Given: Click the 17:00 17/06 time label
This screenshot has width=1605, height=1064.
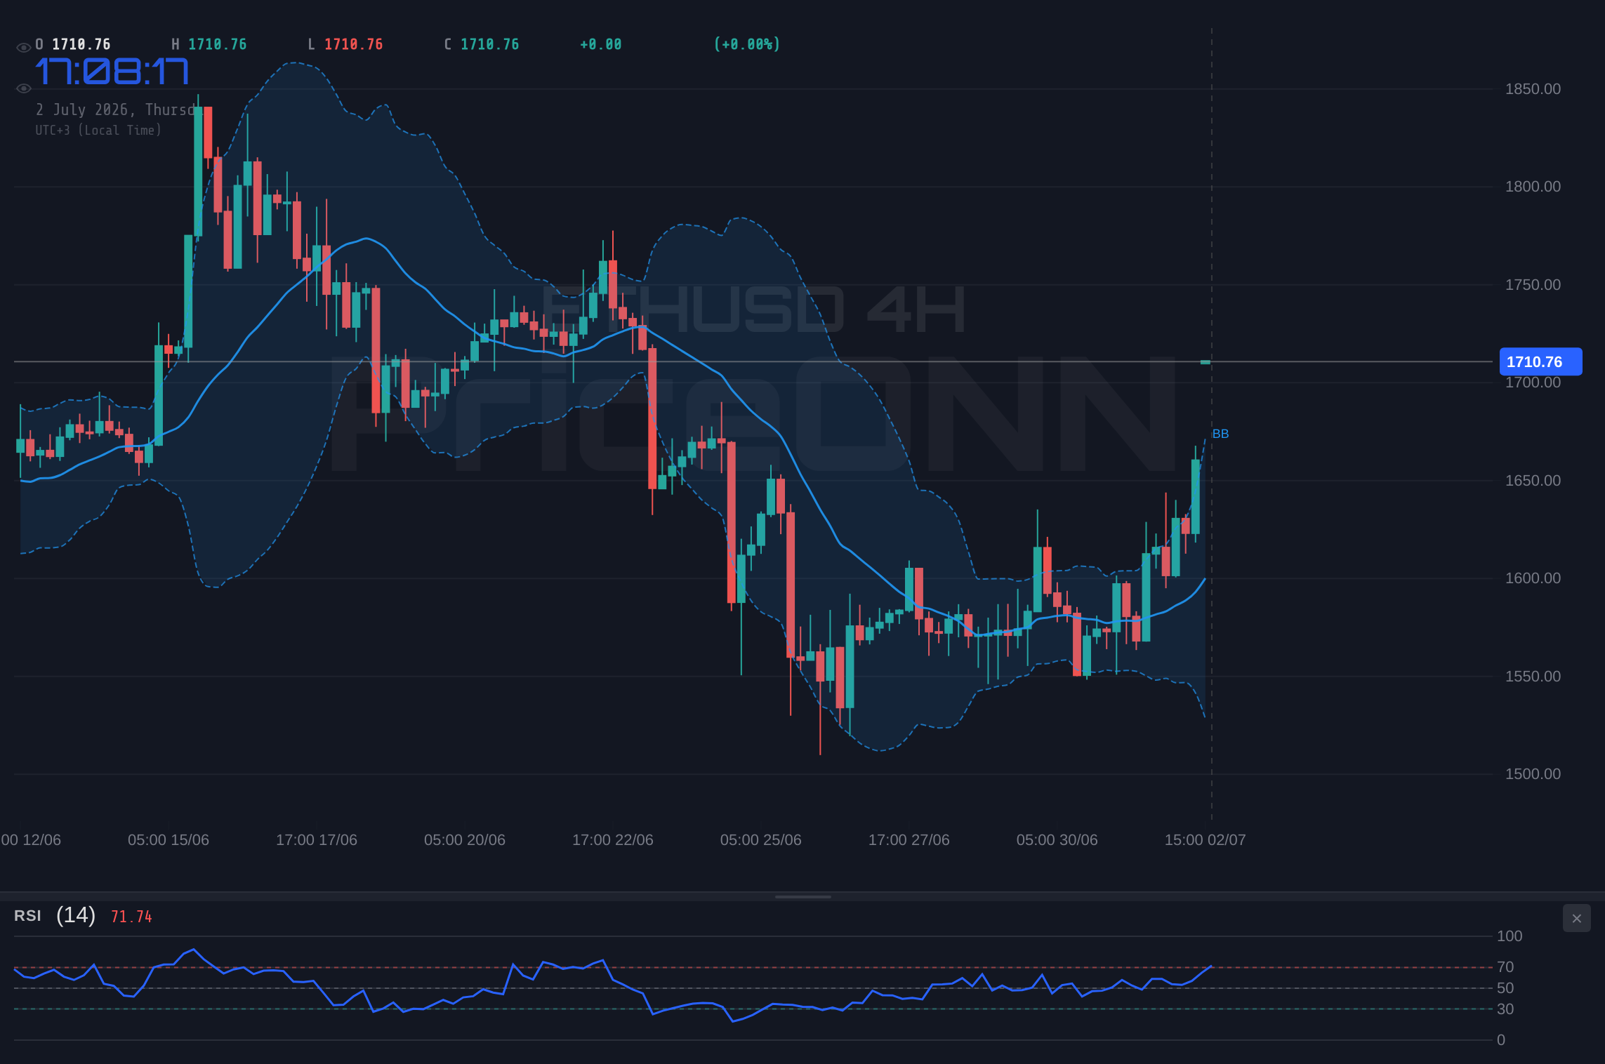Looking at the screenshot, I should tap(317, 840).
